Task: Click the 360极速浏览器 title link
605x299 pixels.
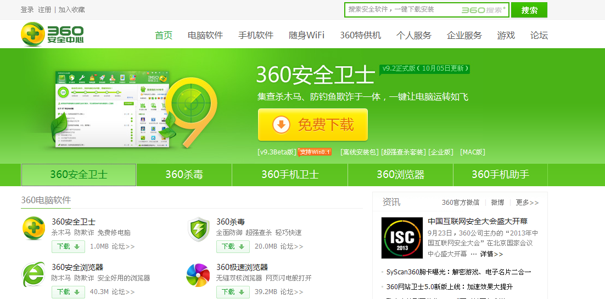Action: click(x=242, y=267)
